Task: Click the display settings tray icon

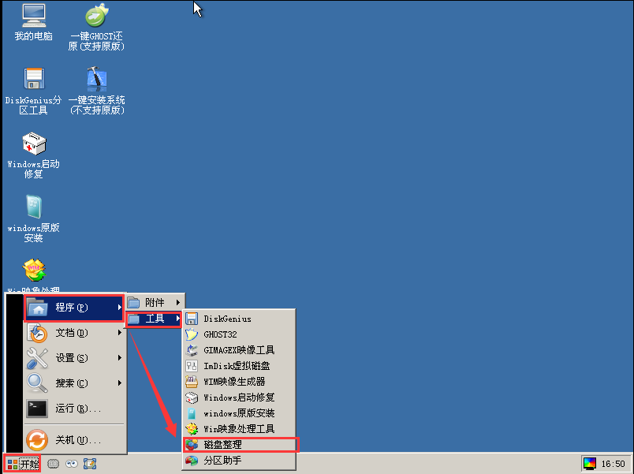Action: click(x=590, y=464)
